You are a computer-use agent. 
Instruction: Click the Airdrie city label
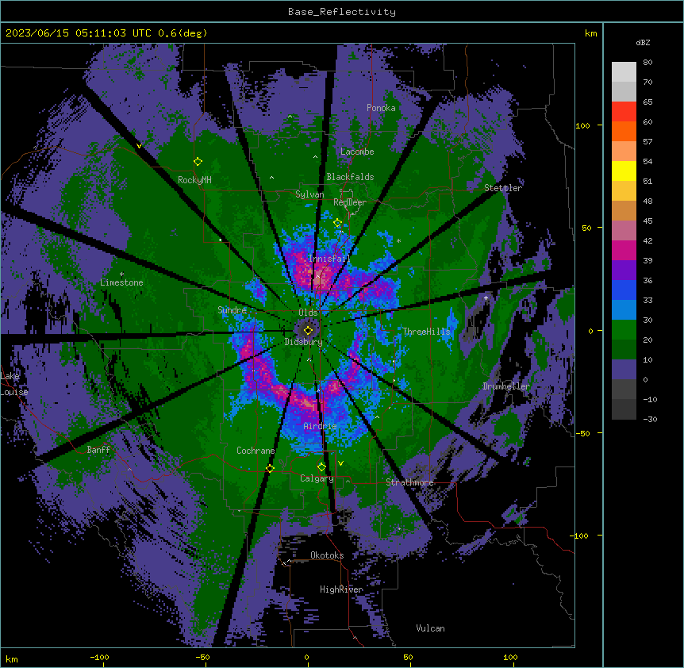point(321,426)
